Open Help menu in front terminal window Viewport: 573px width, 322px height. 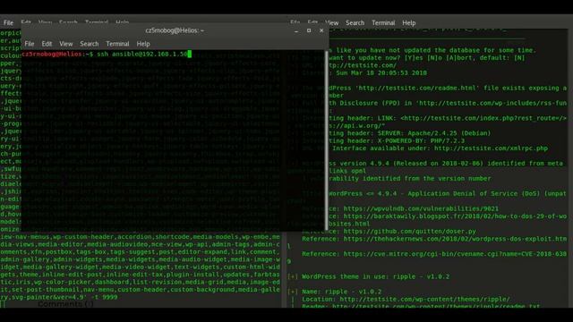pyautogui.click(x=143, y=44)
